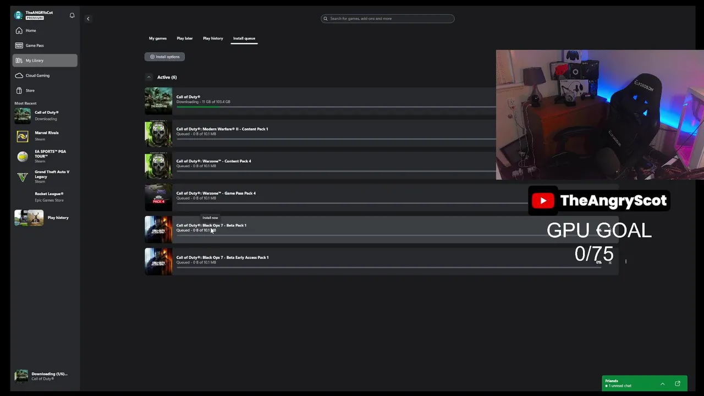Click Beta Early Access Pack 1 progress bar
This screenshot has width=704, height=396.
[388, 268]
